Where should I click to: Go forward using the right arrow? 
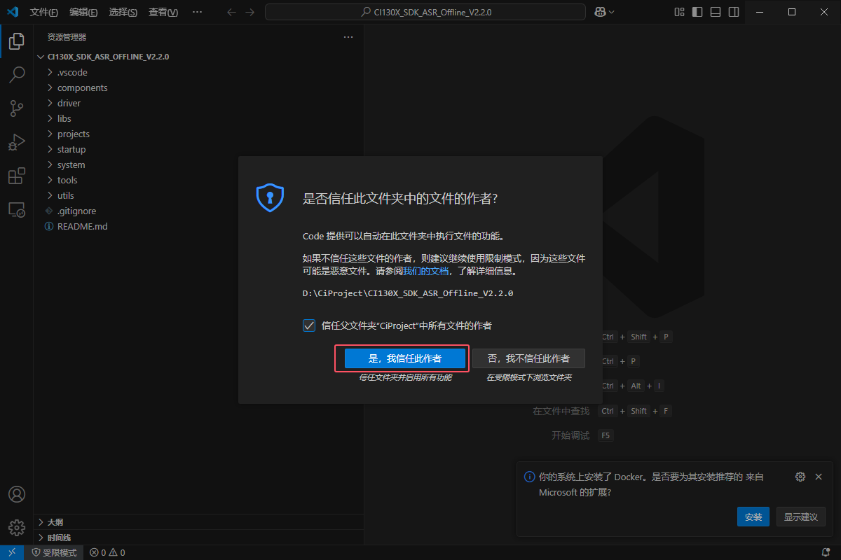point(250,12)
